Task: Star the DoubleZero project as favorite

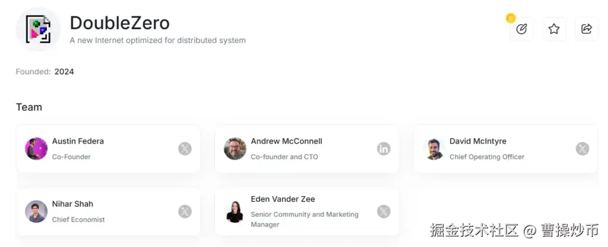Action: 554,29
